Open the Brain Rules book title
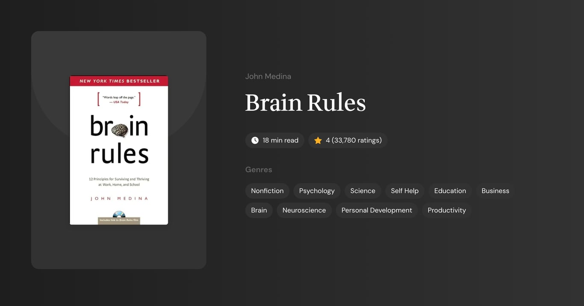The width and height of the screenshot is (584, 306). click(305, 102)
